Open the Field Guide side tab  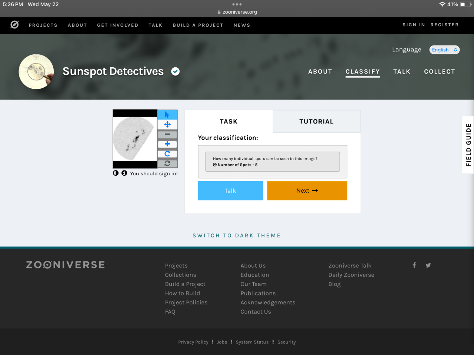468,145
